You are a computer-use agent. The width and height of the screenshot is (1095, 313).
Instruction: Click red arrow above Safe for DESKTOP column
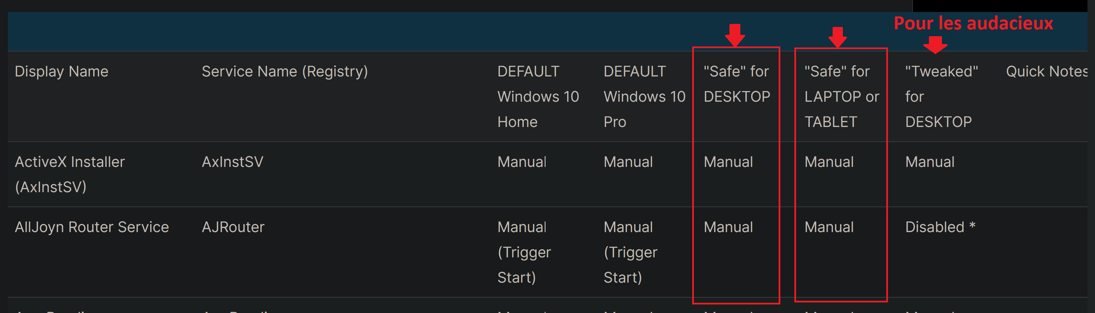click(735, 35)
